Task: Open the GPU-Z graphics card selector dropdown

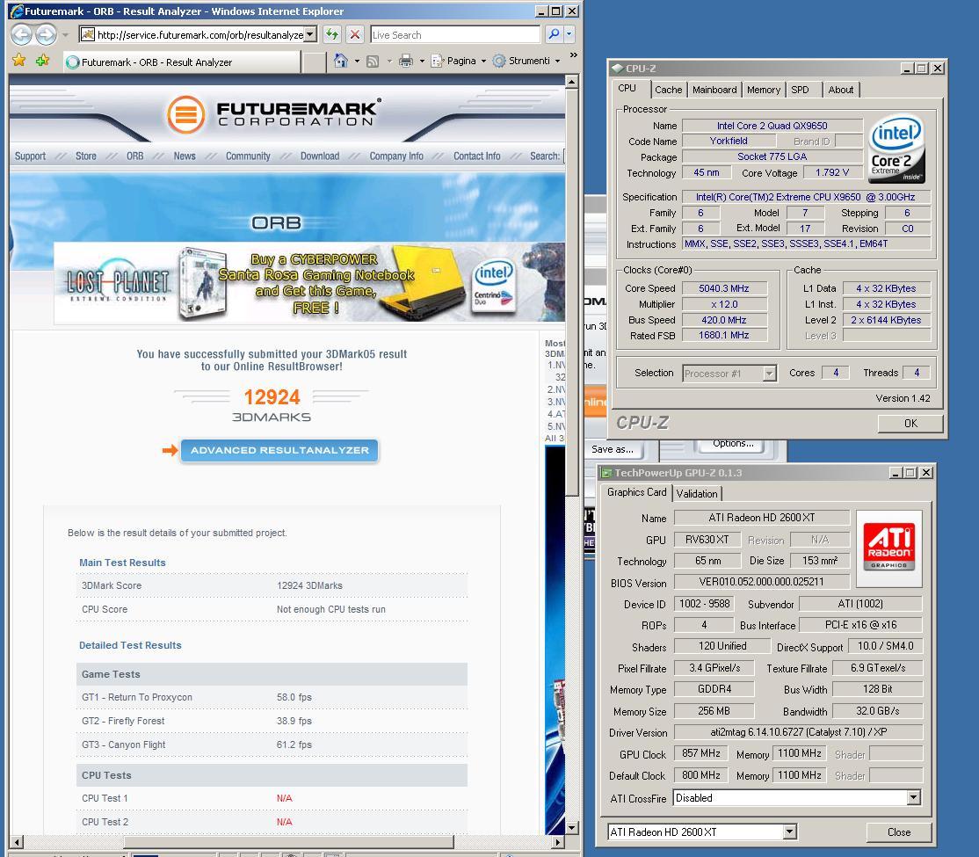Action: 790,832
